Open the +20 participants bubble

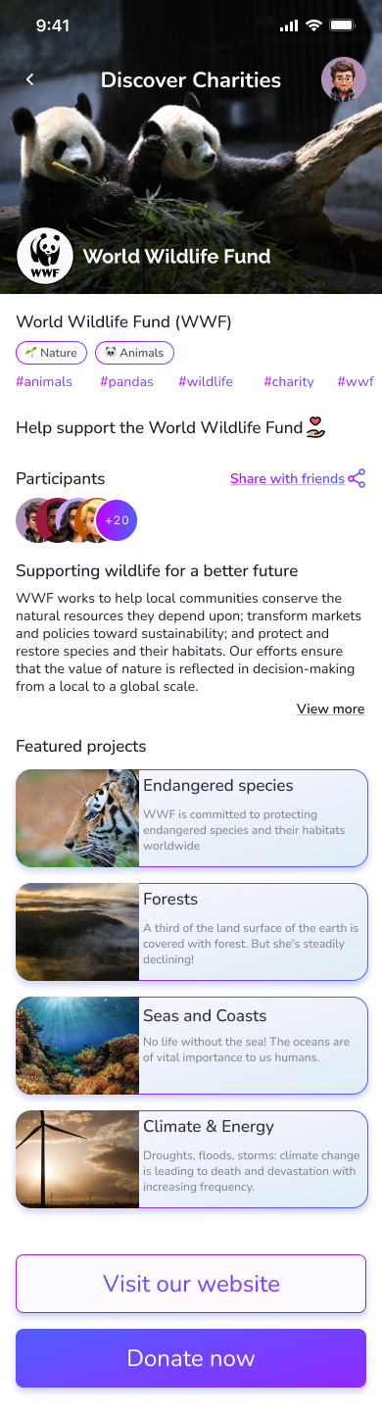click(x=117, y=520)
